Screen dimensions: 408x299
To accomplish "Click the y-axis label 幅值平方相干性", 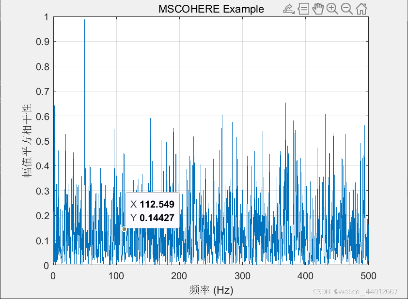I will 27,140.
